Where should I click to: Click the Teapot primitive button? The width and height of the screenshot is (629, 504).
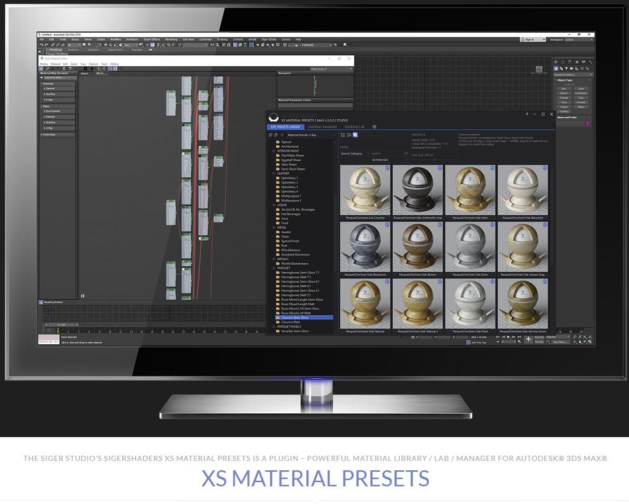tap(564, 107)
